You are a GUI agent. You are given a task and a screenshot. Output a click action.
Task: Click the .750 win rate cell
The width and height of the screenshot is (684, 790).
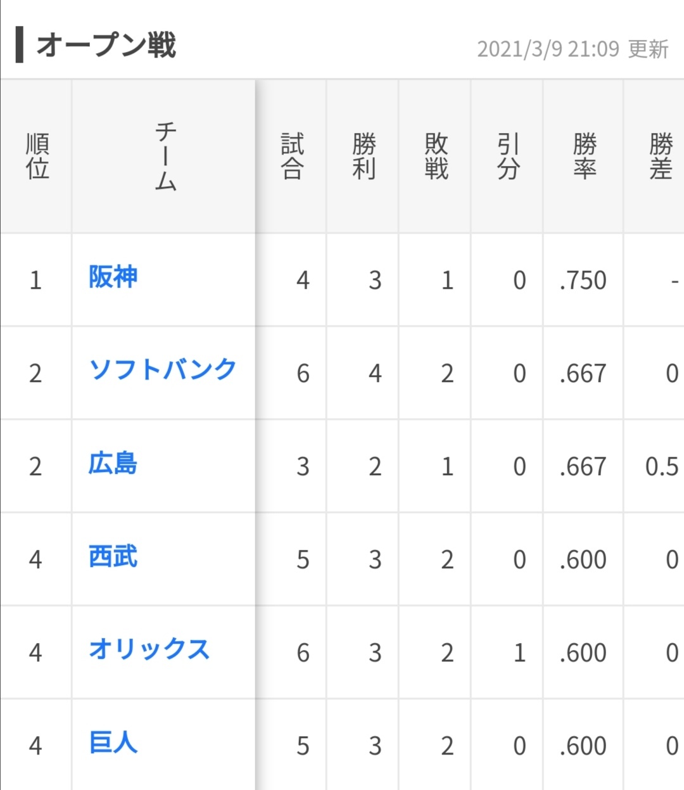click(583, 280)
